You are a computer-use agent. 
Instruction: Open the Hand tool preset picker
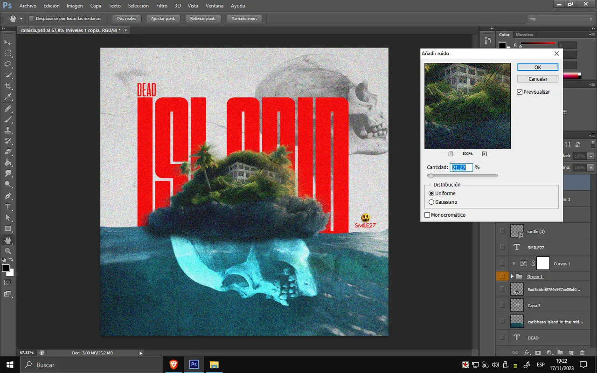coord(21,19)
